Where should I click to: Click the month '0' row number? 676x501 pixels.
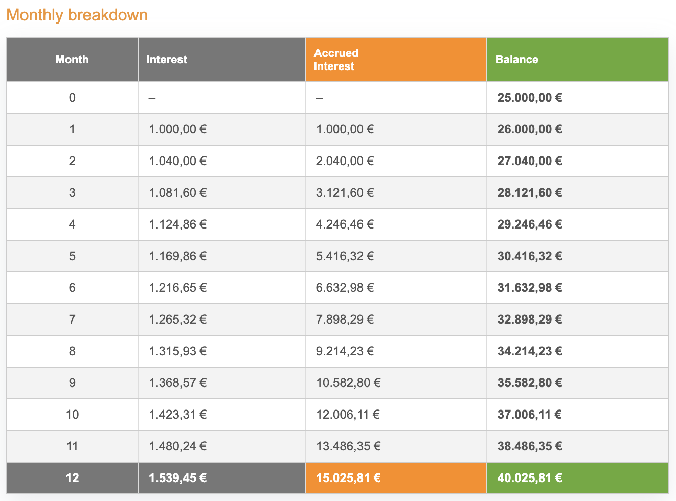(x=72, y=98)
